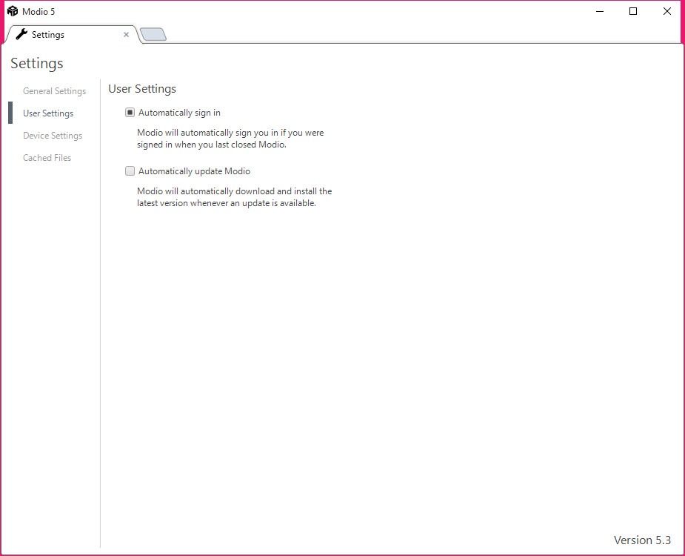The width and height of the screenshot is (685, 556).
Task: Maximize the Modio 5 window
Action: 633,11
